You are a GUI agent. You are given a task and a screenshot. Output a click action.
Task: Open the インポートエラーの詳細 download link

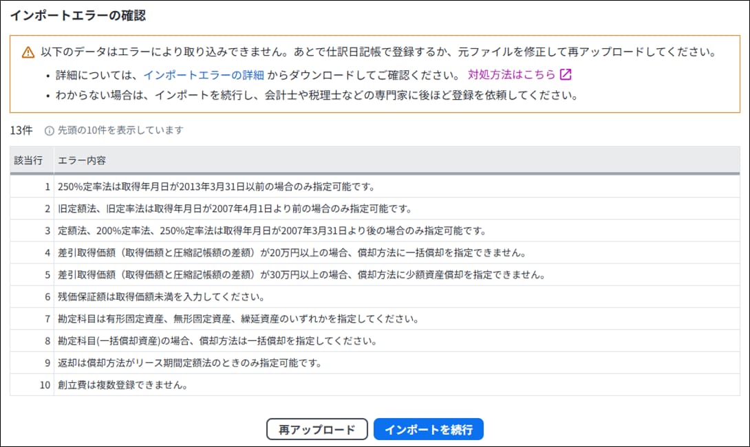(204, 75)
